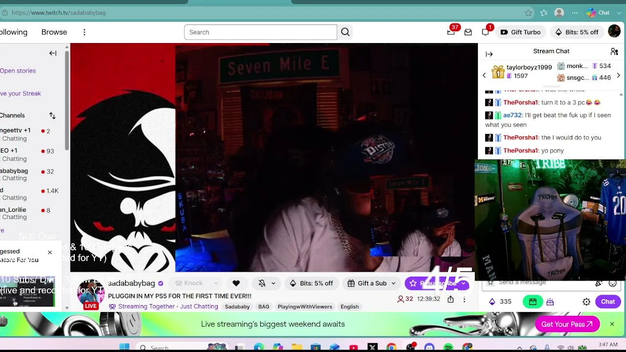Open the X app on taskbar
The height and width of the screenshot is (352, 626).
(373, 348)
